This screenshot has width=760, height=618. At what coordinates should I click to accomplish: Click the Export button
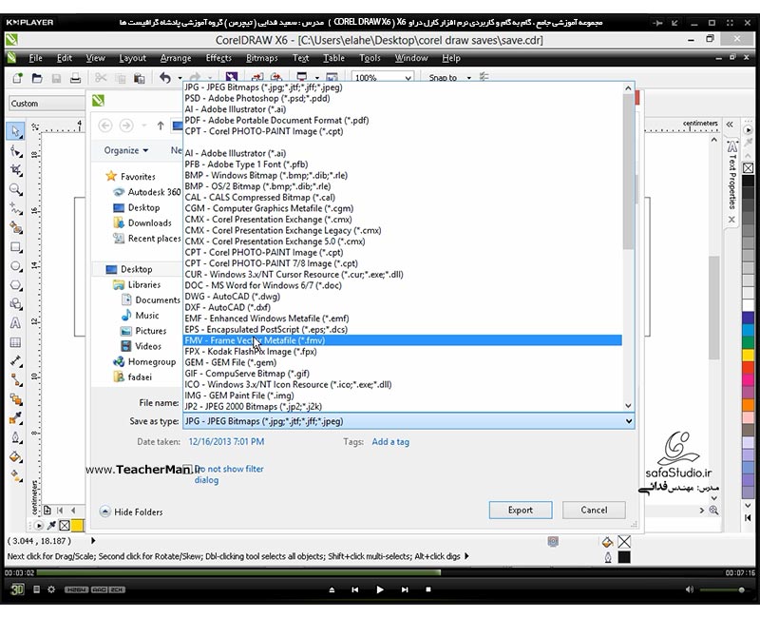520,510
